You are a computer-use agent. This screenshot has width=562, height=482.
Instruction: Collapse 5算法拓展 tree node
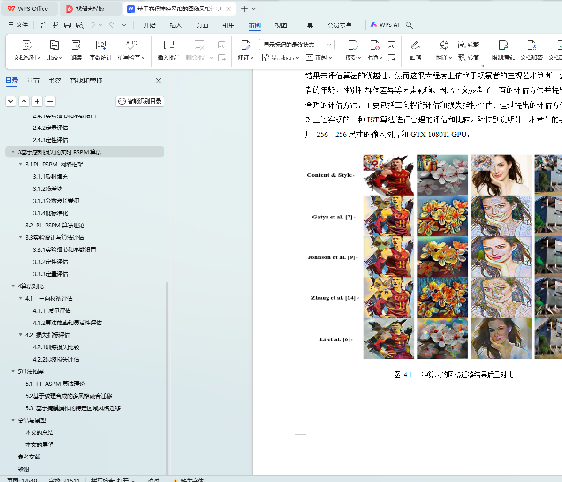tap(13, 371)
